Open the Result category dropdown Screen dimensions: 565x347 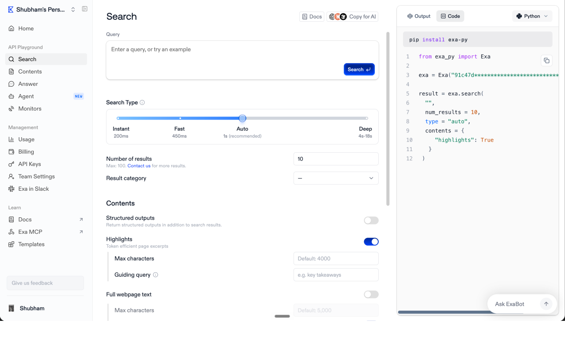pyautogui.click(x=336, y=178)
